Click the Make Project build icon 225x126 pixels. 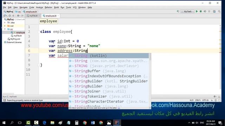178,12
